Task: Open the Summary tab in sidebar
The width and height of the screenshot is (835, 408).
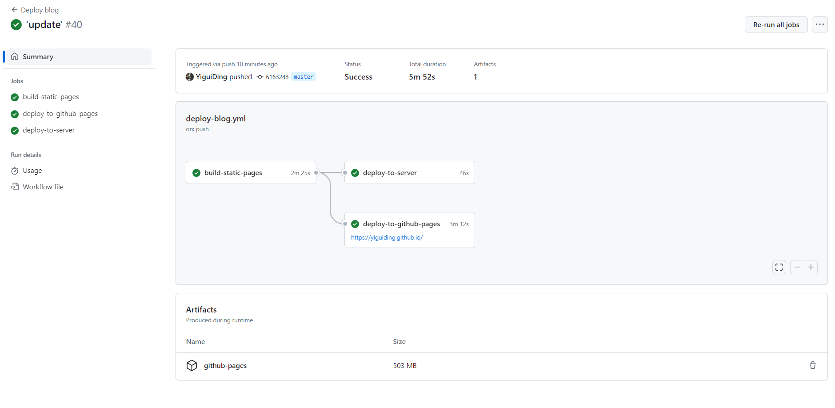Action: click(38, 57)
